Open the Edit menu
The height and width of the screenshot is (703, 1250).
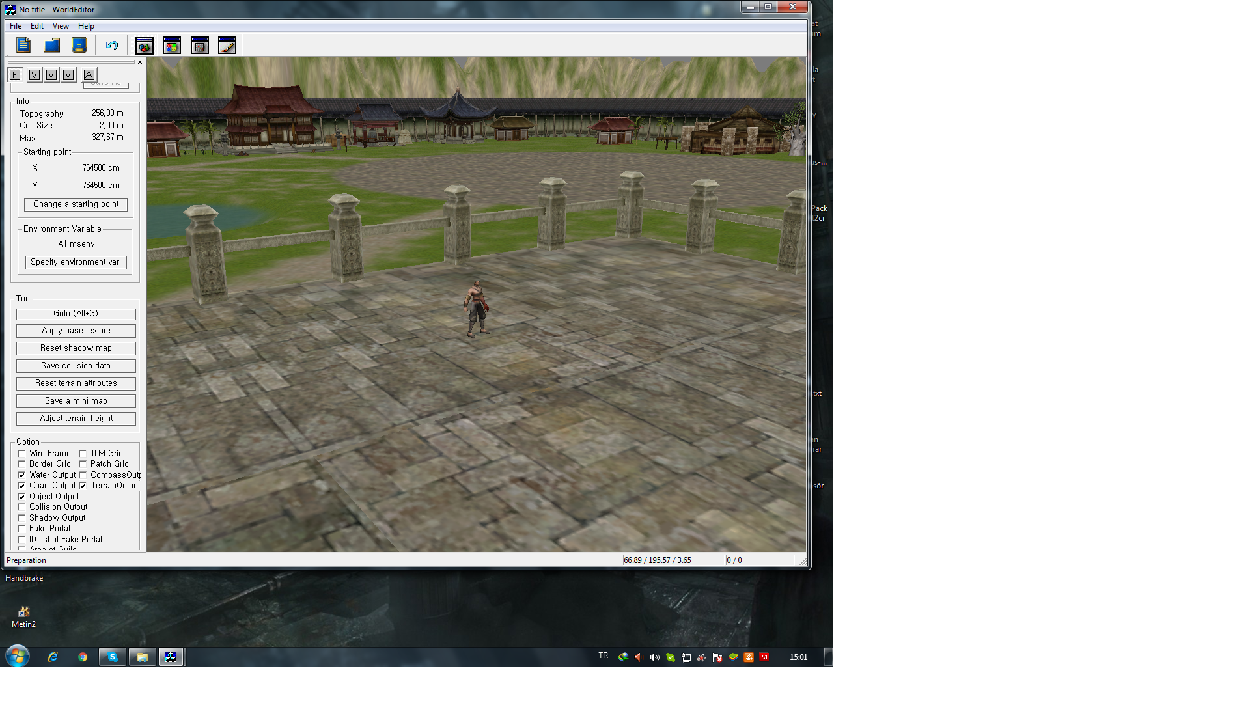pyautogui.click(x=36, y=26)
